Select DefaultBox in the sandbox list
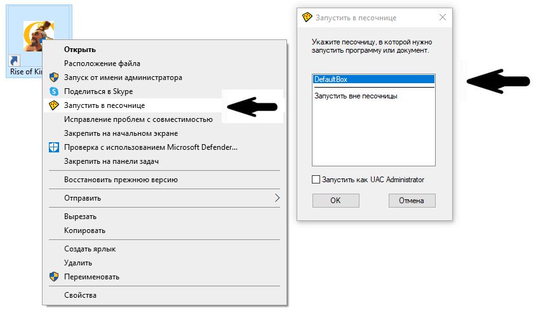 pos(373,79)
